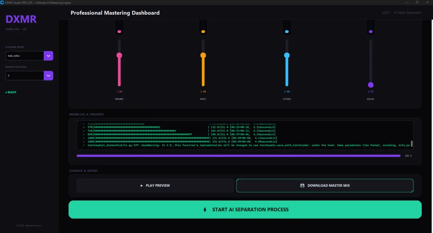433x233 pixels.
Task: Click the purple indicator above the Vocal fader
Action: pyautogui.click(x=371, y=32)
